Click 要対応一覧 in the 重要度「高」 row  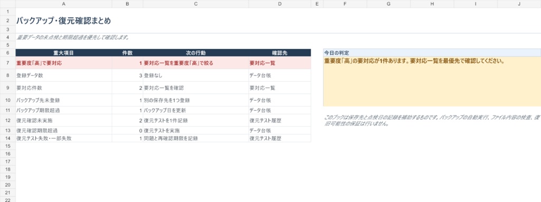pyautogui.click(x=279, y=63)
